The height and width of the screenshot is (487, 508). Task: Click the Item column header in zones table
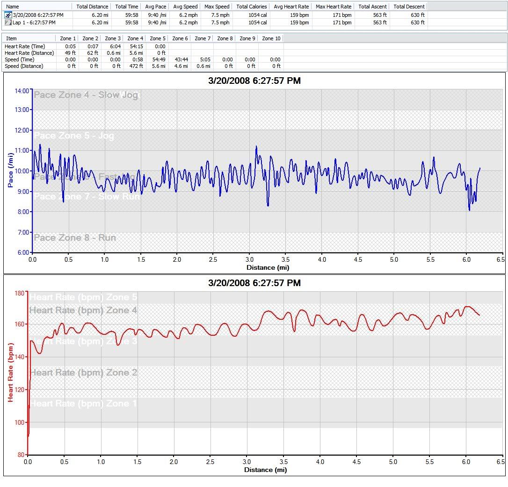pyautogui.click(x=11, y=38)
